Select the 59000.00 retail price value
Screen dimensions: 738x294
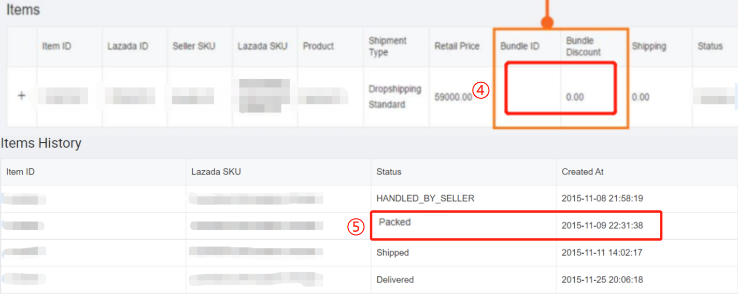pyautogui.click(x=453, y=97)
